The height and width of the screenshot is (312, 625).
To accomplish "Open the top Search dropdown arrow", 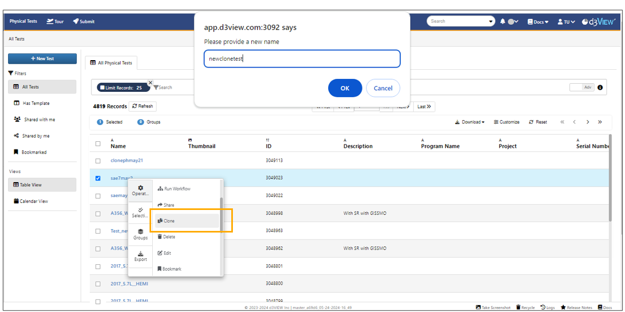I will pos(491,21).
